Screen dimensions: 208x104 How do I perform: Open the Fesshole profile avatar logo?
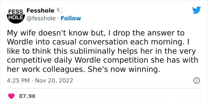pos(16,16)
